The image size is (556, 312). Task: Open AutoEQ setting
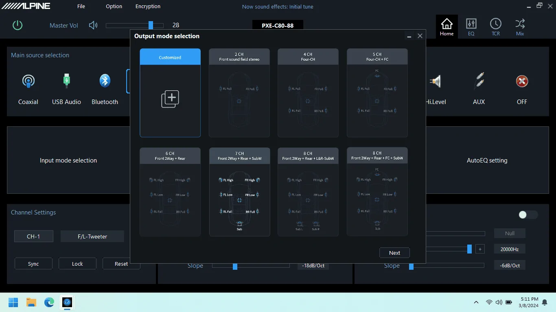click(x=487, y=160)
